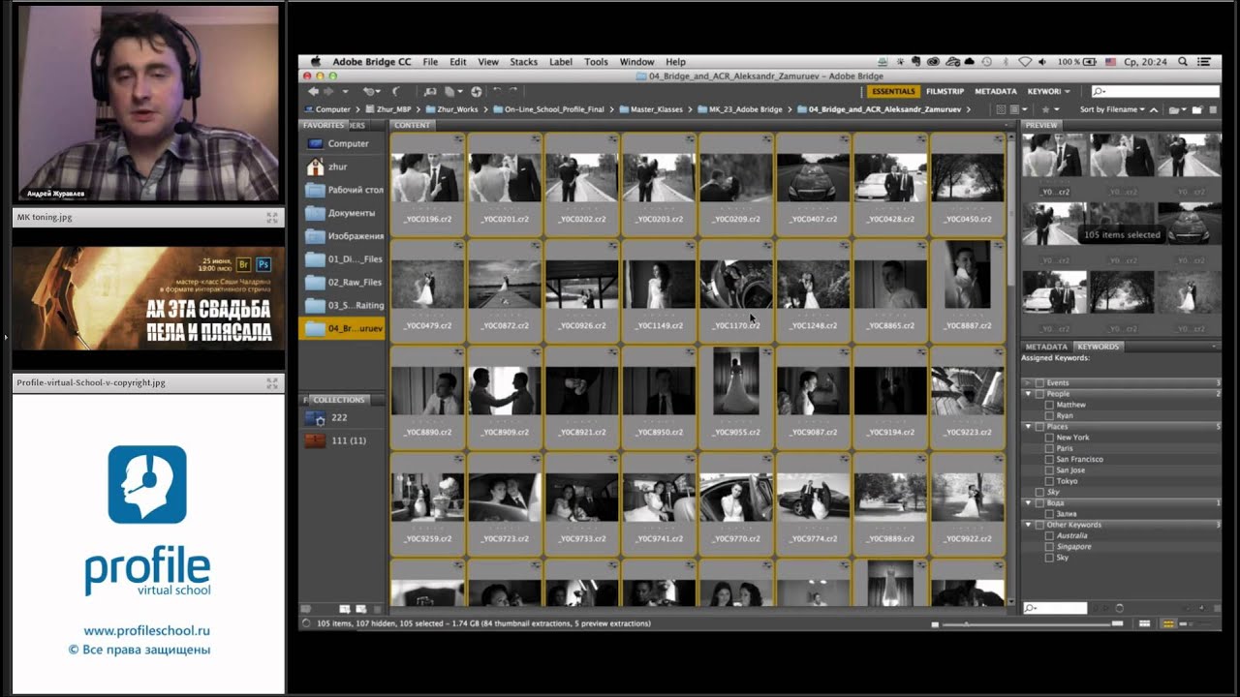This screenshot has height=697, width=1240.
Task: Open the Tools menu
Action: point(596,62)
